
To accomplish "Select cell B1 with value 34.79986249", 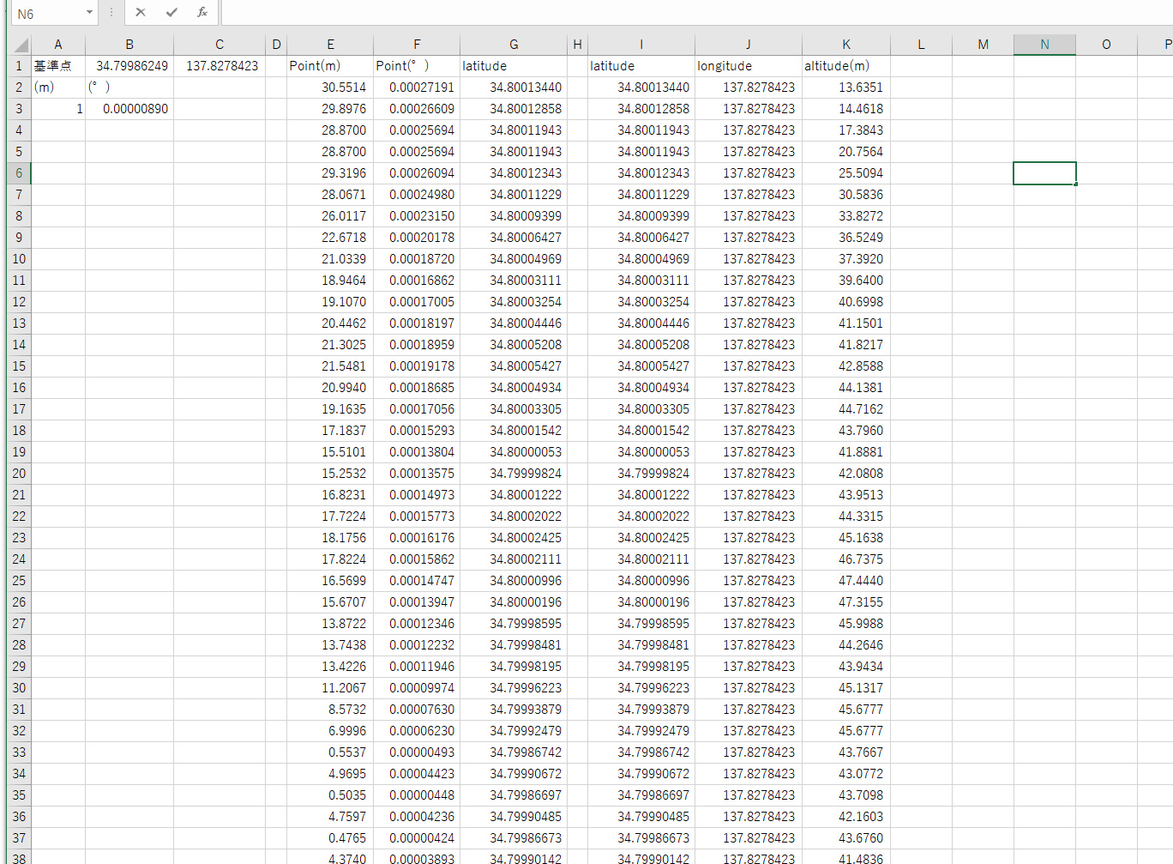I will click(129, 66).
